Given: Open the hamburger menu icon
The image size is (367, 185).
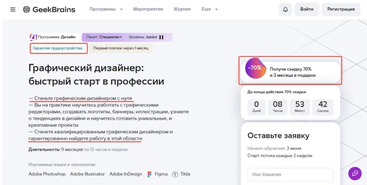Looking at the screenshot, I should (x=13, y=10).
